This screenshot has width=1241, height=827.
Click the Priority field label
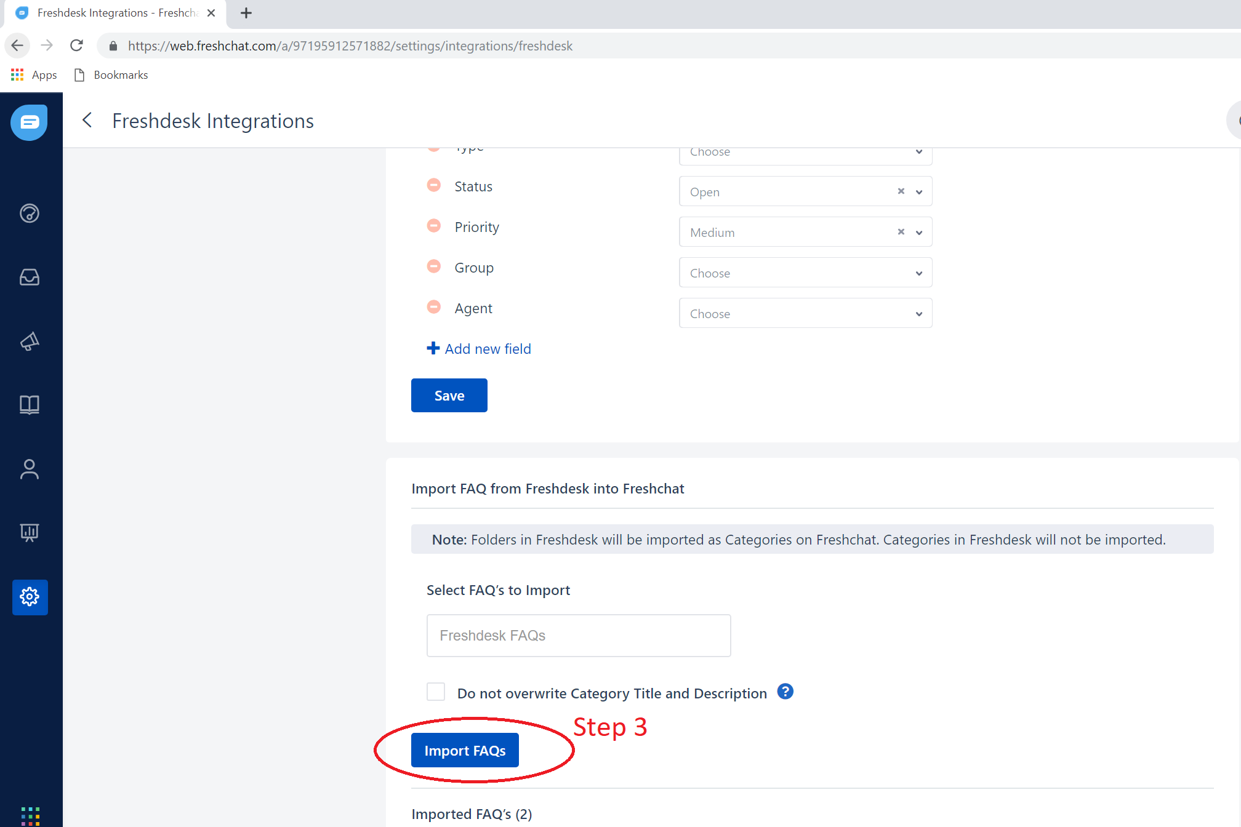pos(476,227)
